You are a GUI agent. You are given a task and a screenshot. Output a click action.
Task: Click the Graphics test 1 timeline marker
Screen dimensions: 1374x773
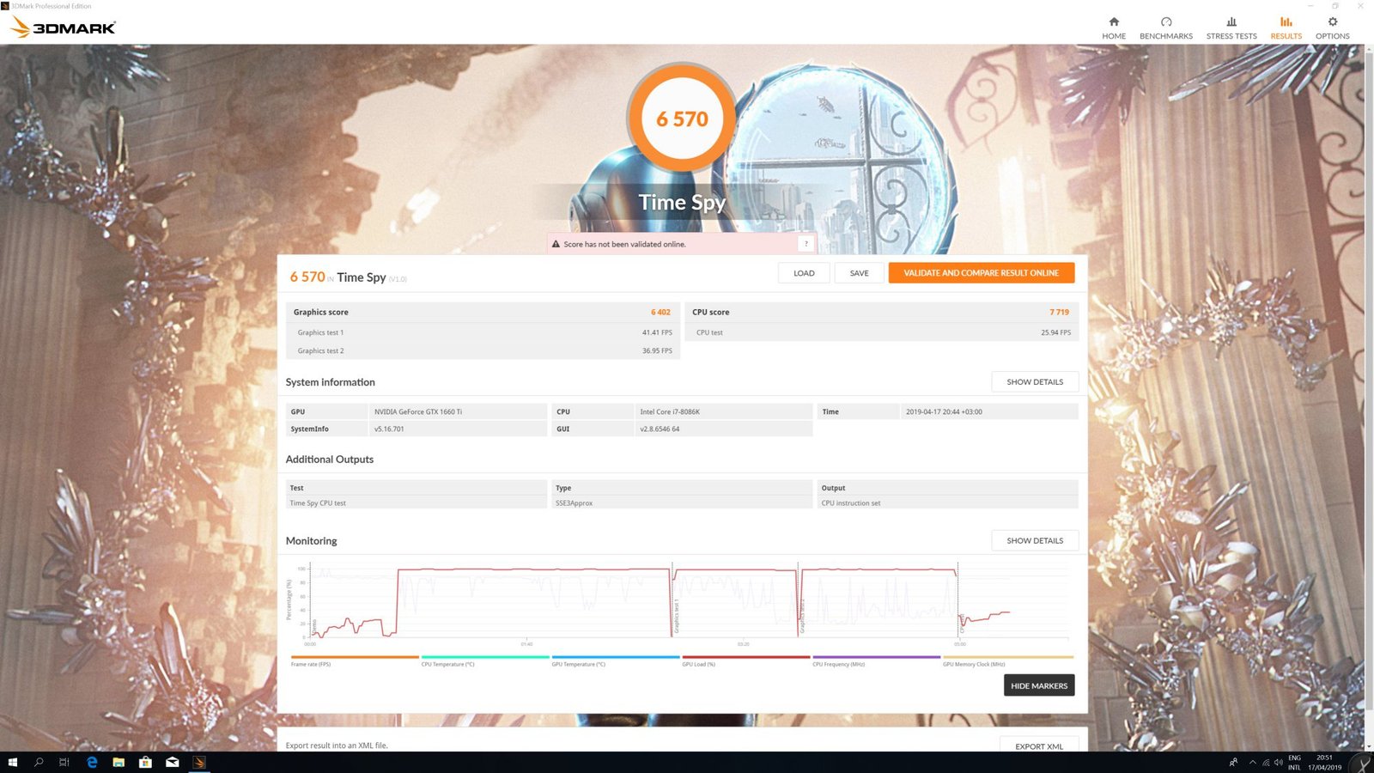tap(676, 616)
